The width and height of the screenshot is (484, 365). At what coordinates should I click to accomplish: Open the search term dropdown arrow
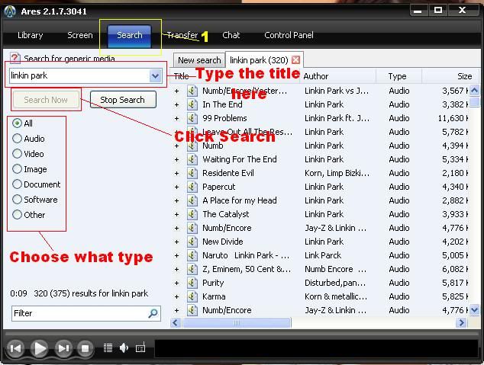click(x=155, y=75)
